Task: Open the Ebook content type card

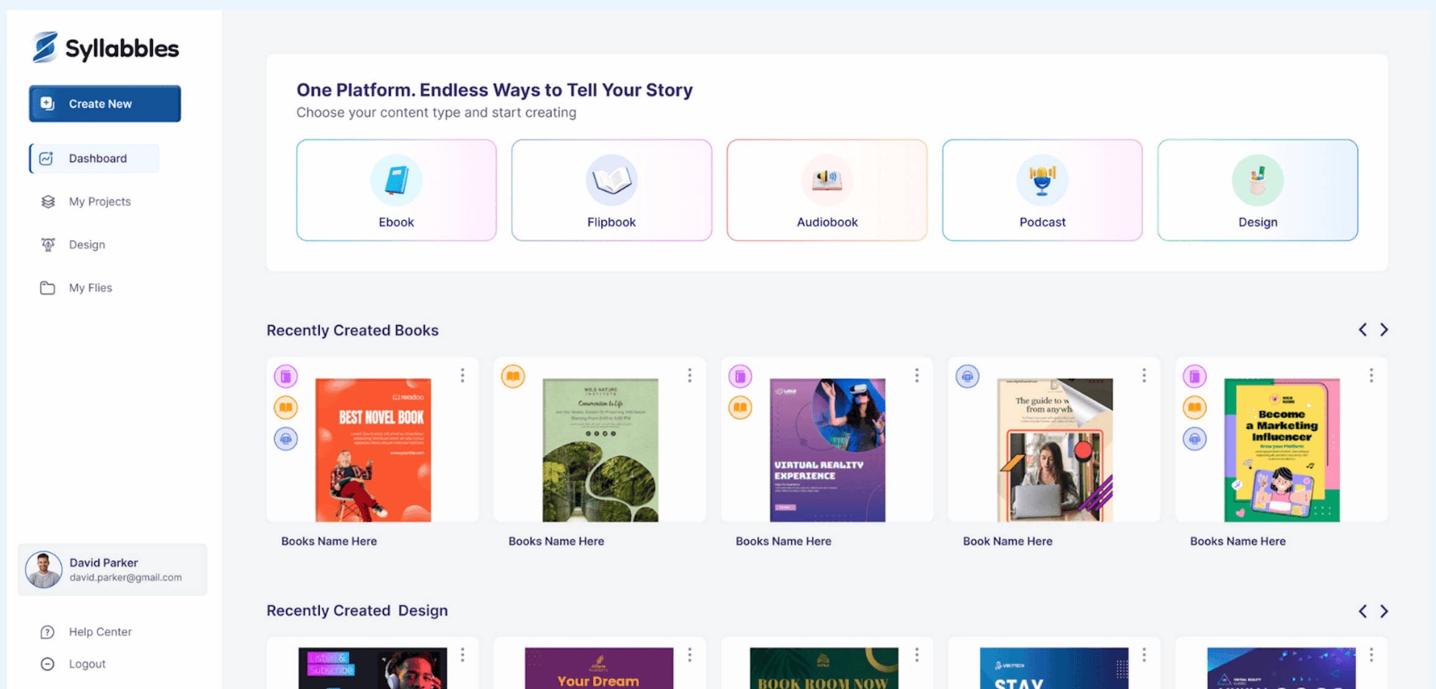Action: click(396, 190)
